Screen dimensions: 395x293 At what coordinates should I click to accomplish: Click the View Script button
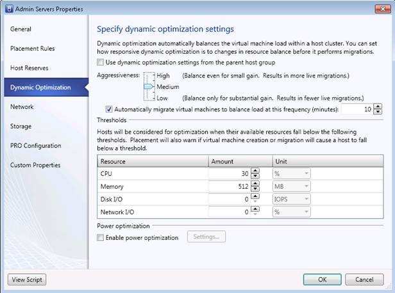click(x=27, y=280)
